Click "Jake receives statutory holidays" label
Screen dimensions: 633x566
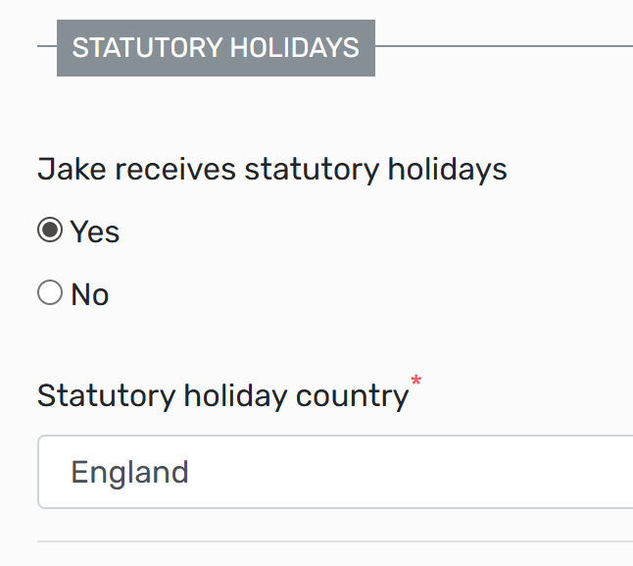(271, 170)
